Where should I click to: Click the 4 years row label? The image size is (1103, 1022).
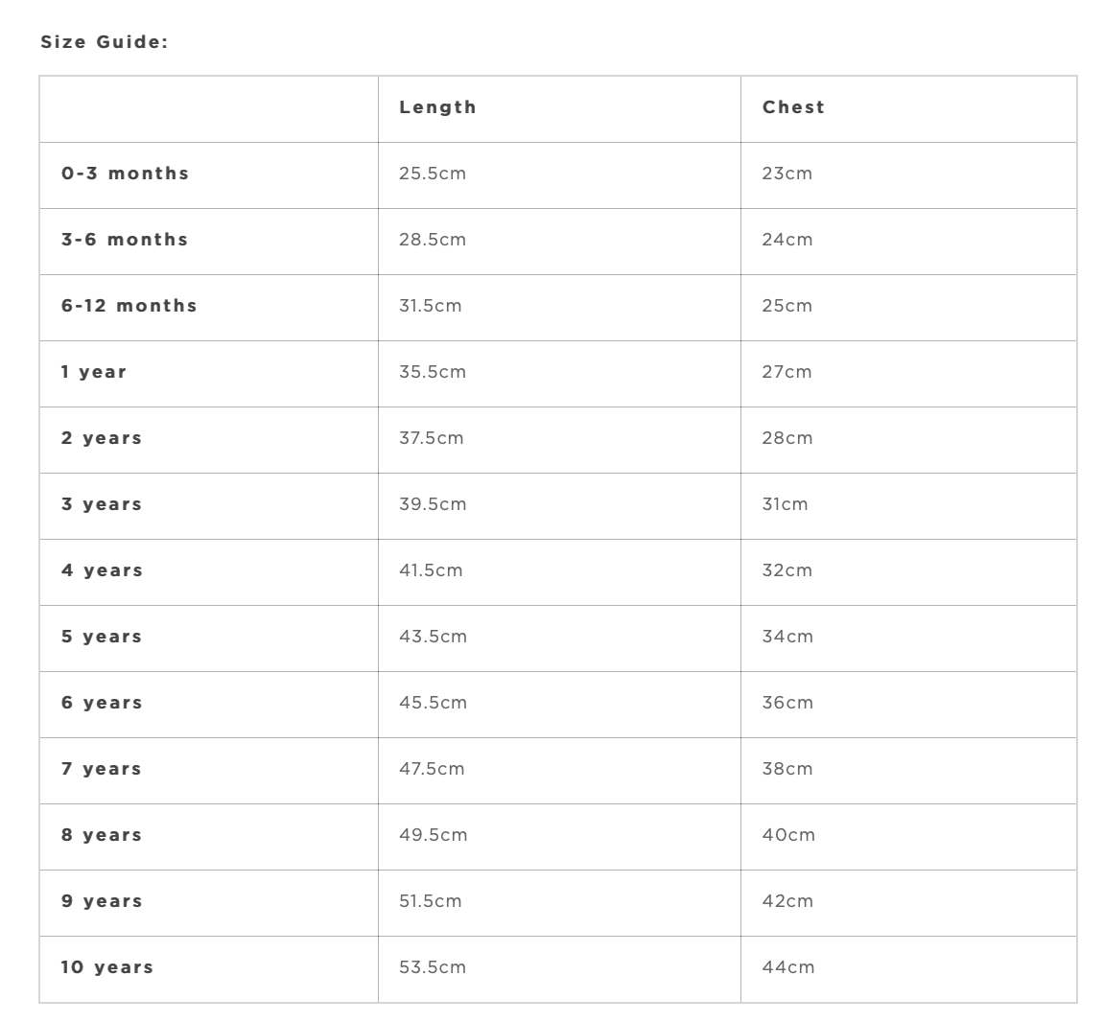pos(102,570)
